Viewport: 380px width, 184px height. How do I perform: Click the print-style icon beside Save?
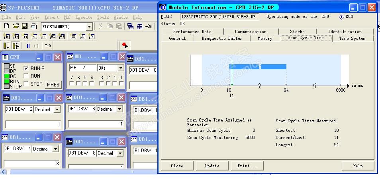click(33, 26)
